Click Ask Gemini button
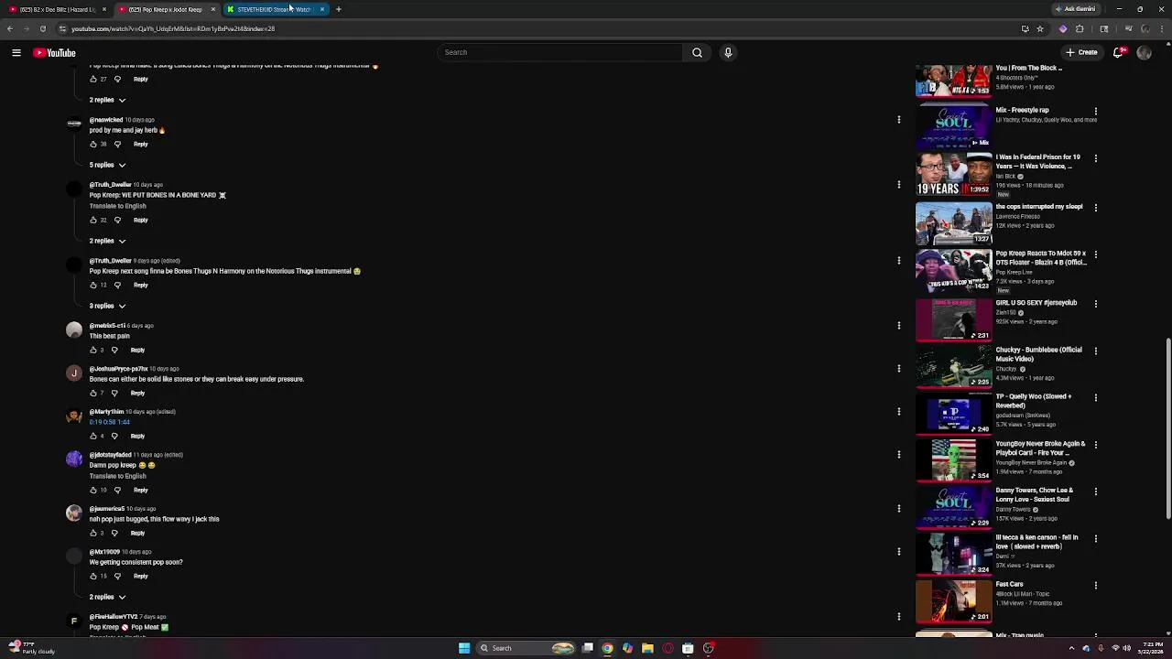1172x659 pixels. tap(1075, 9)
